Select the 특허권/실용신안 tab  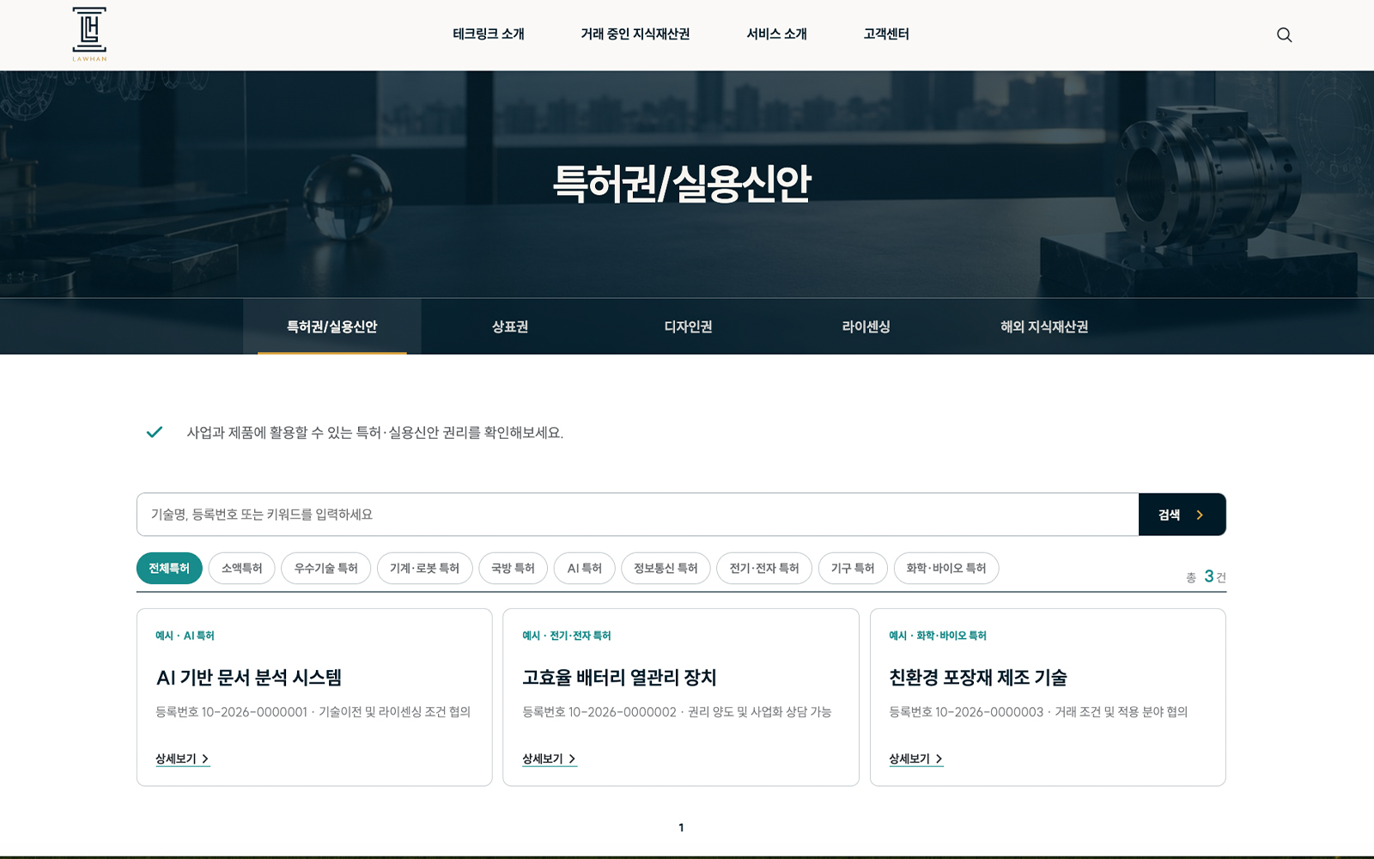point(332,326)
